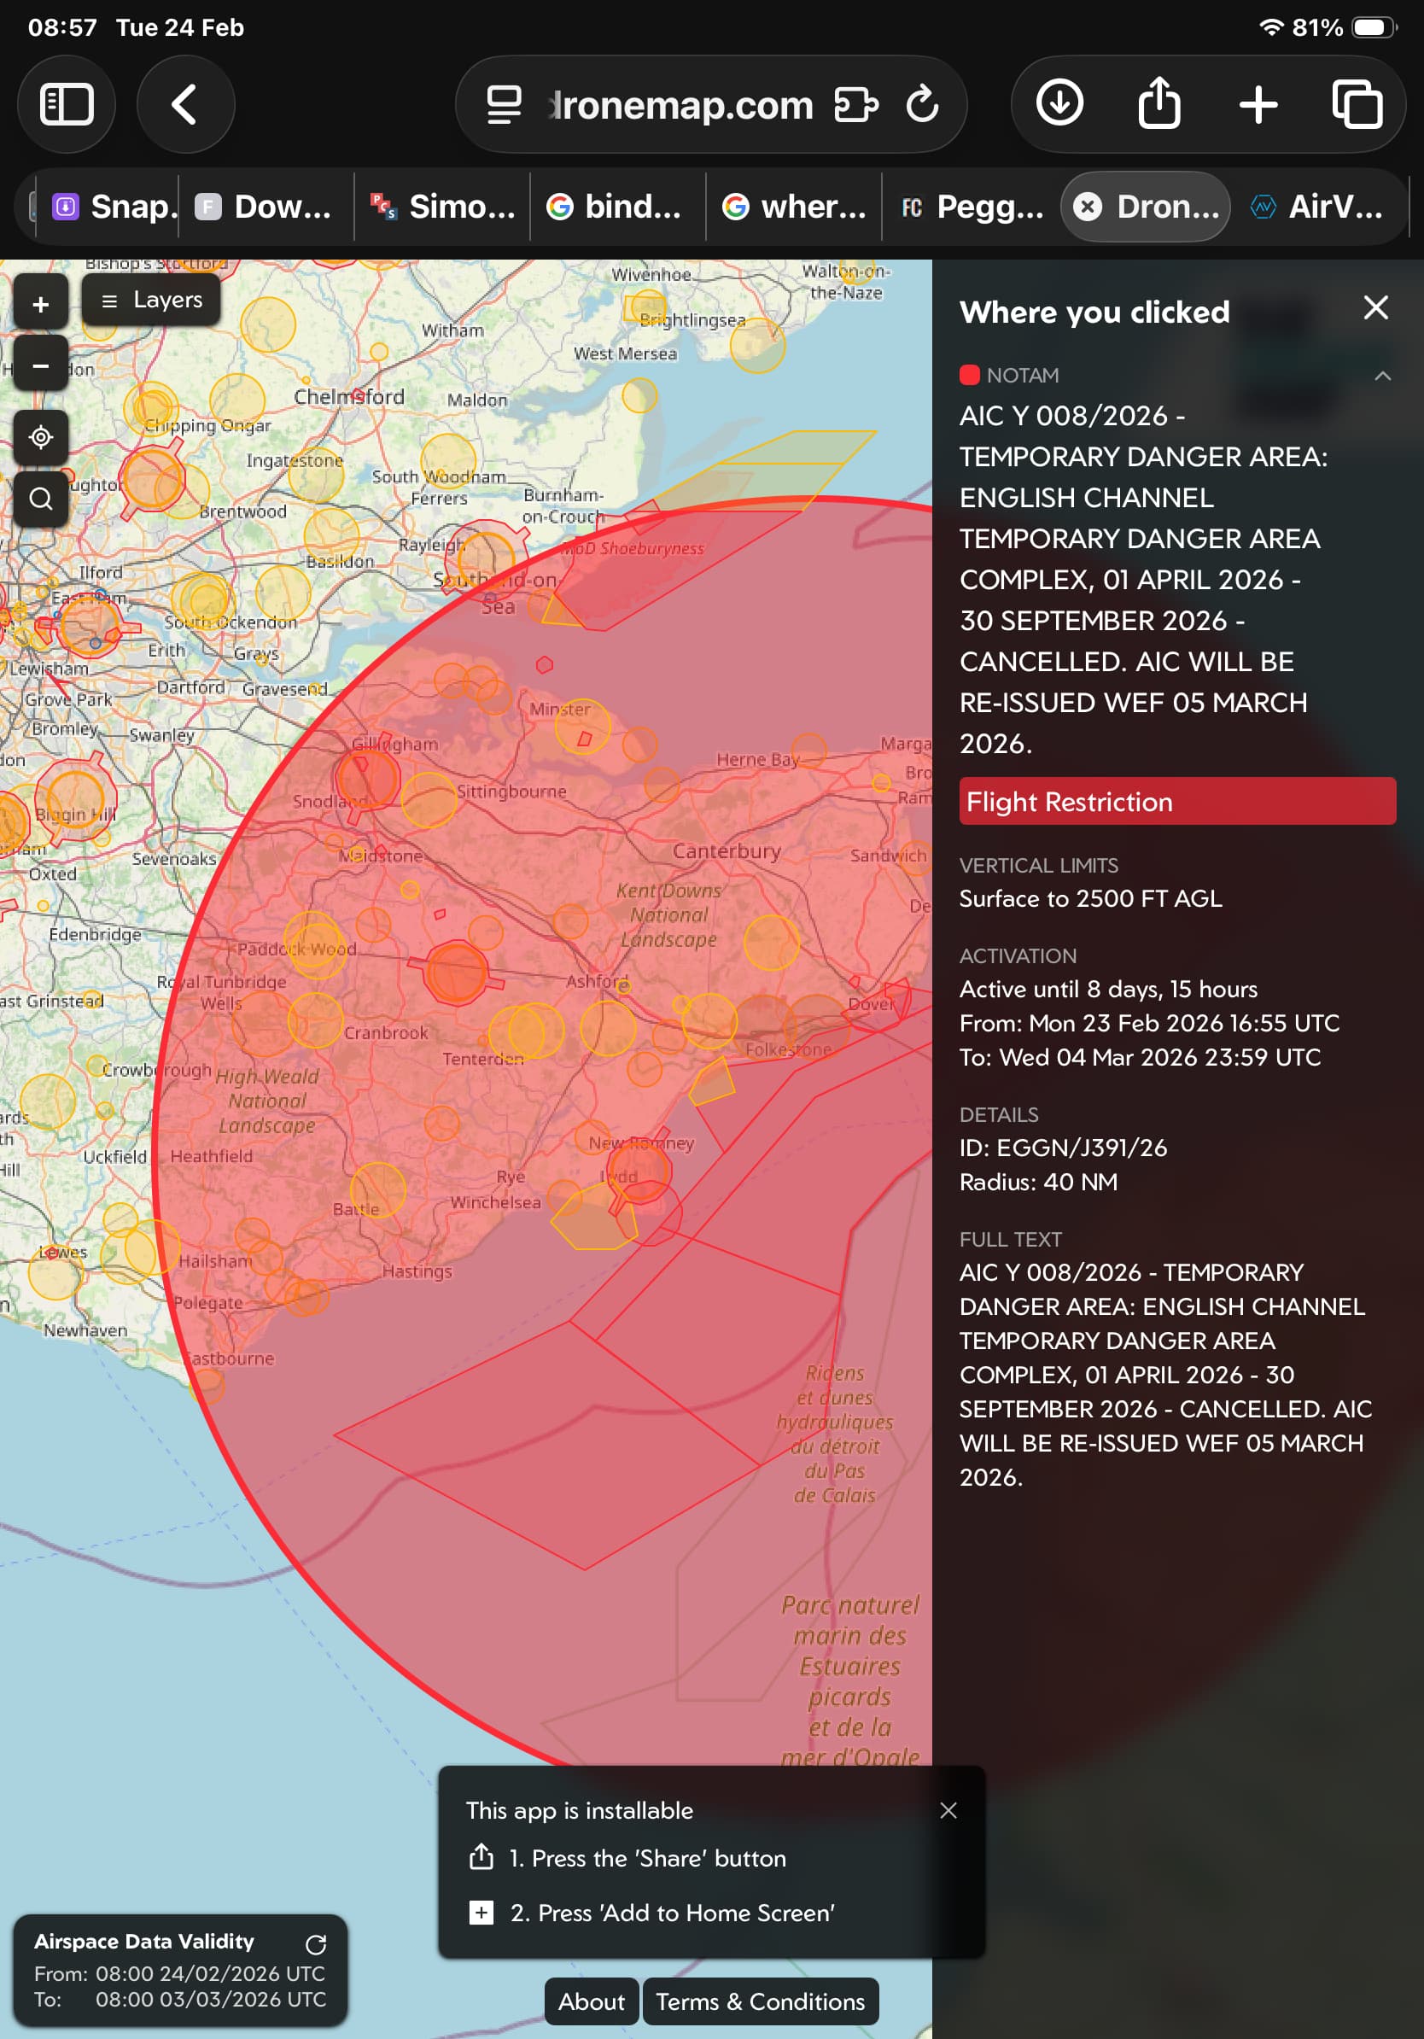This screenshot has height=2039, width=1424.
Task: Open the map search tool
Action: click(x=41, y=500)
